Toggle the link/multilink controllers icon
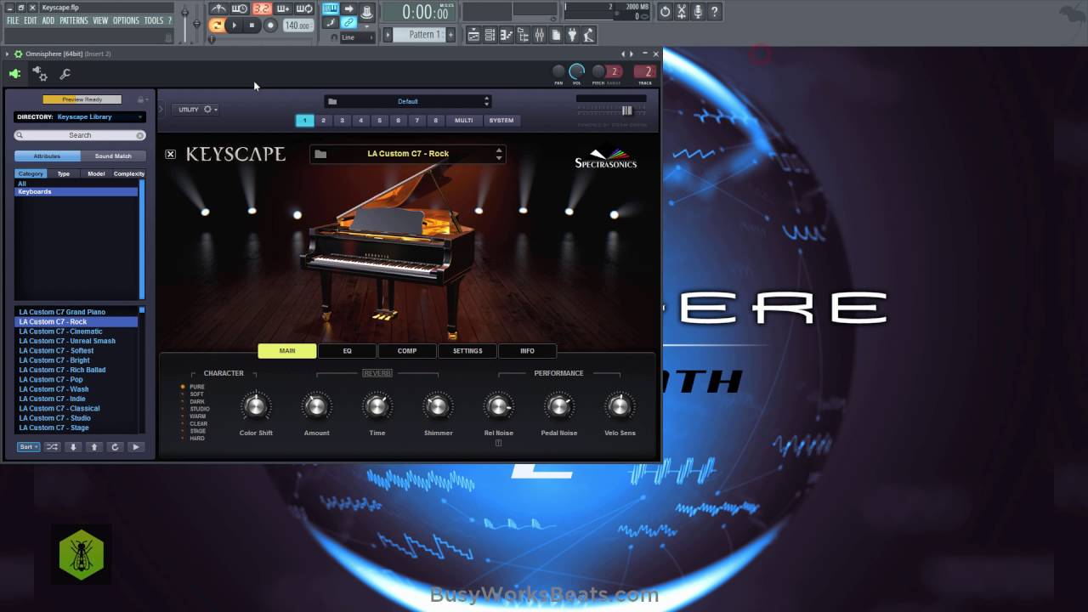1088x612 pixels. point(348,22)
